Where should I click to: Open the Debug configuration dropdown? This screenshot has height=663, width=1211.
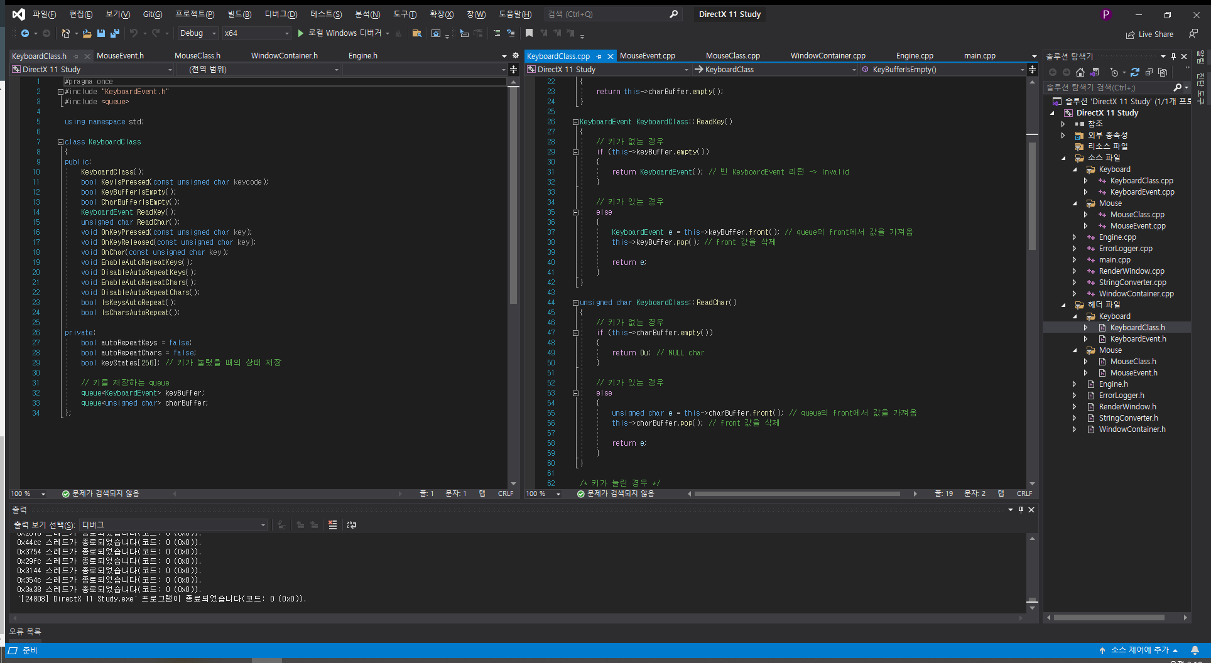click(197, 33)
